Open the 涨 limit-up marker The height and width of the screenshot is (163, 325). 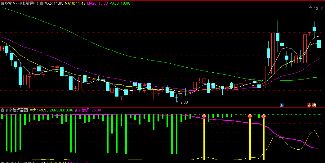pos(309,105)
